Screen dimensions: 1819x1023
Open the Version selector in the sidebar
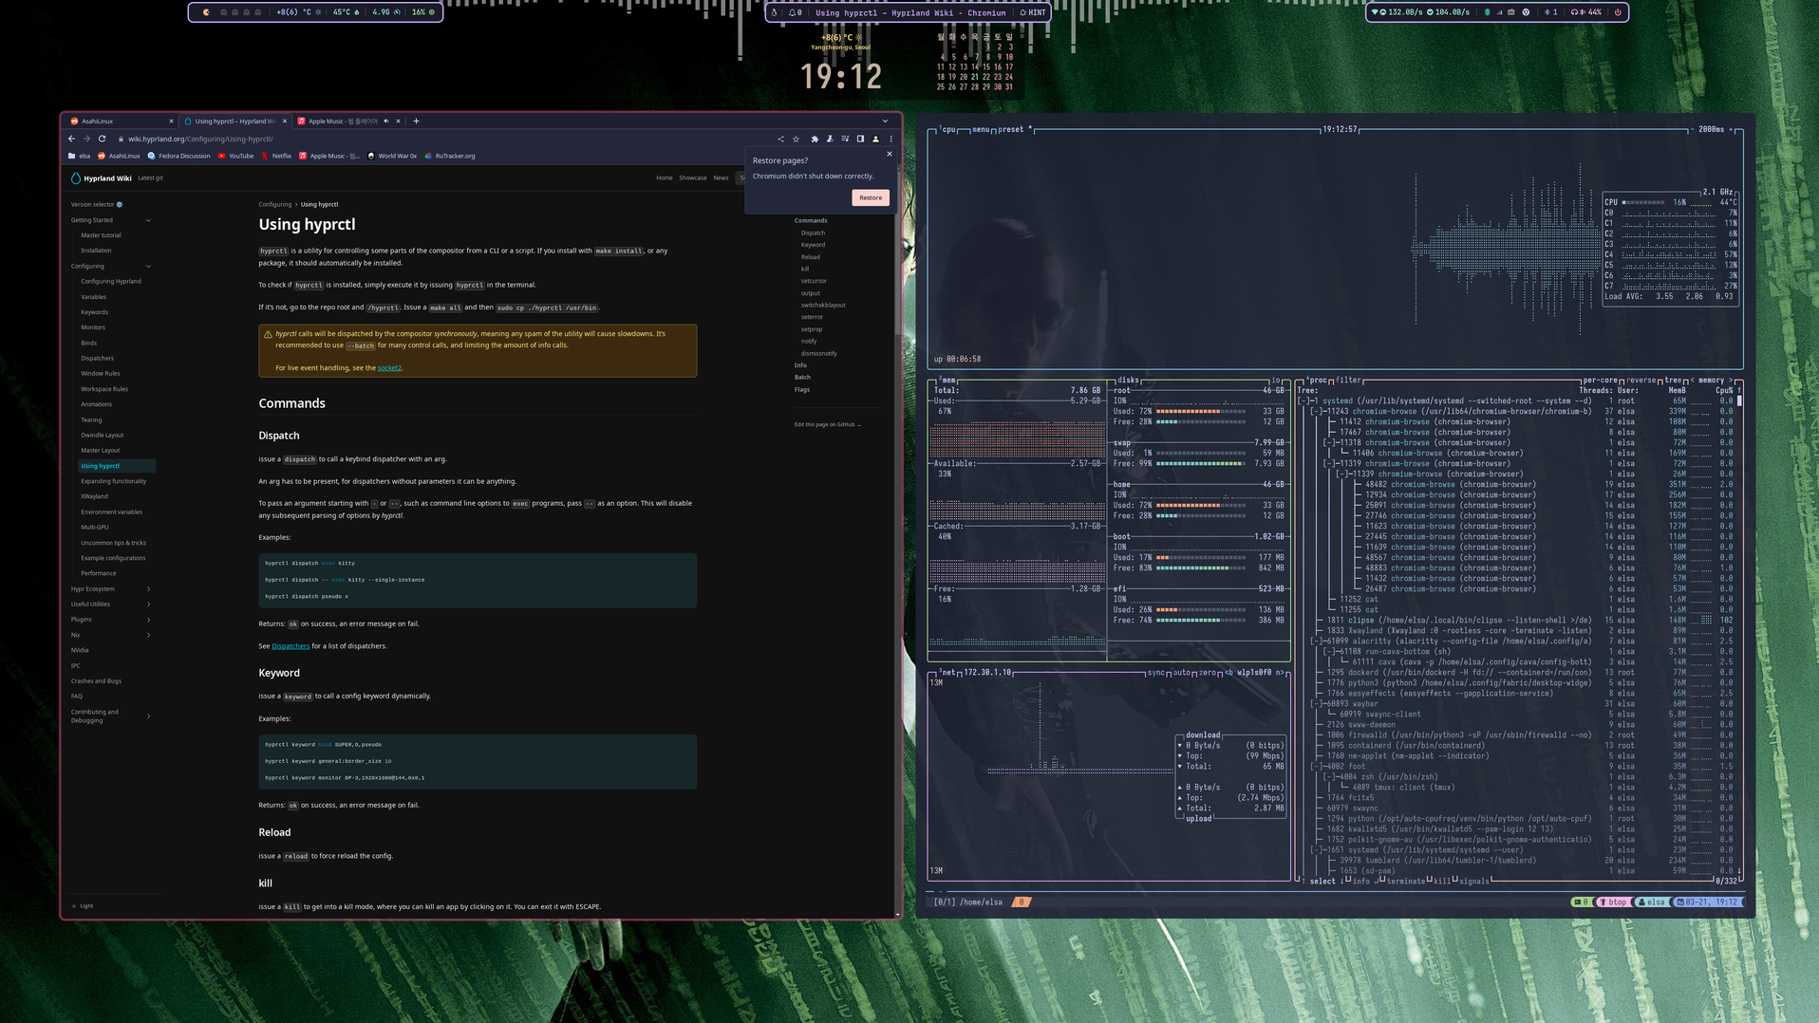[97, 204]
